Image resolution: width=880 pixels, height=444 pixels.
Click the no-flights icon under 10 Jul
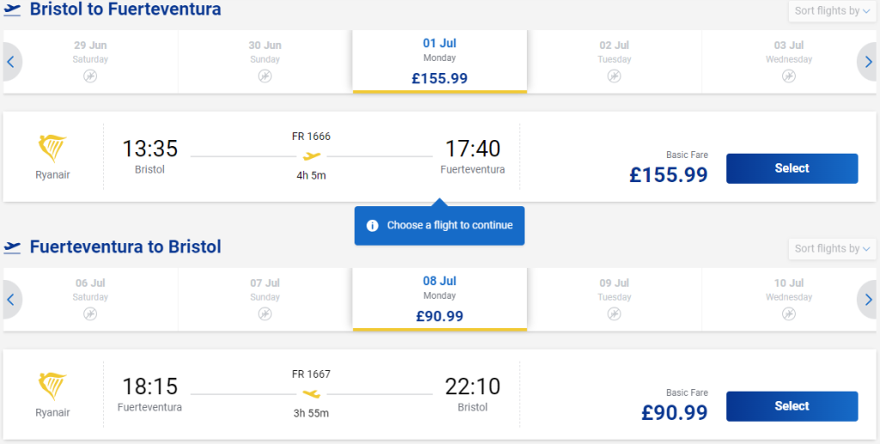pyautogui.click(x=789, y=314)
